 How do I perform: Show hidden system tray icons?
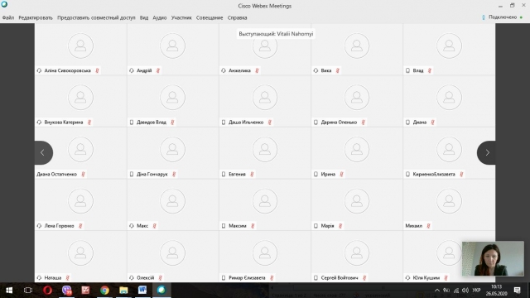click(437, 291)
